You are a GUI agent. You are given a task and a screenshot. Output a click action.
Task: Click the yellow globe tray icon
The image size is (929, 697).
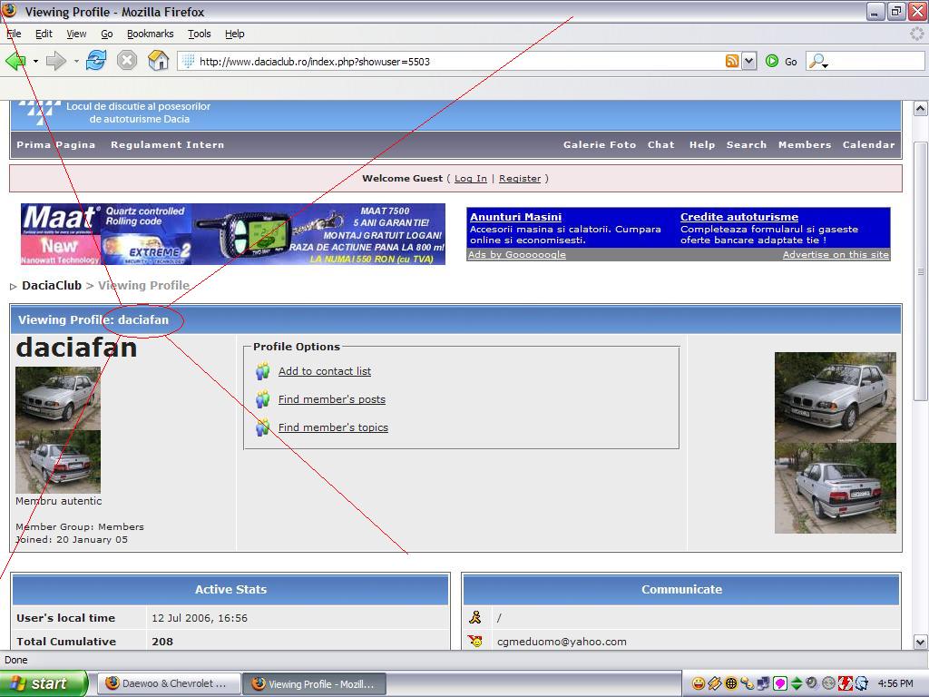(x=732, y=683)
